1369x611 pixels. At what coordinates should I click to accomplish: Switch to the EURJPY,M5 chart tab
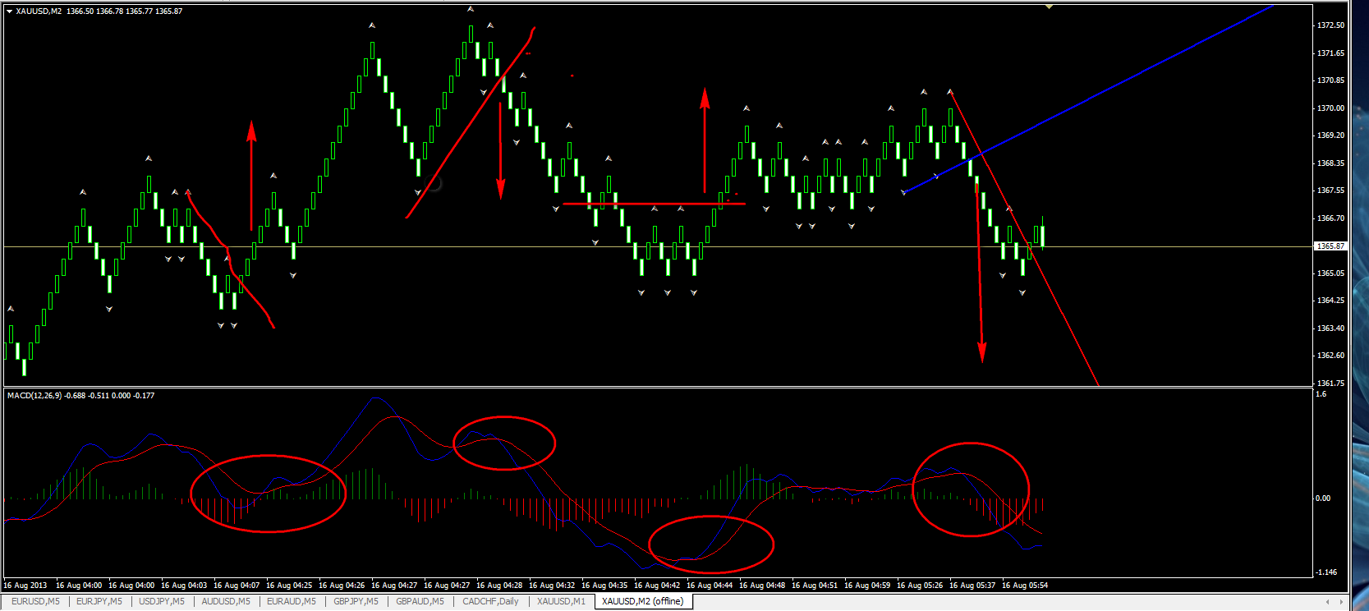point(99,602)
